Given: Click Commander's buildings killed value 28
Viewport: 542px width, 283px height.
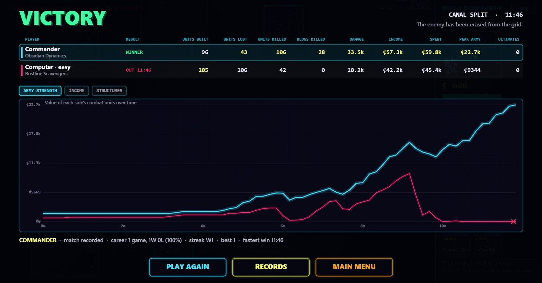Looking at the screenshot, I should point(321,52).
